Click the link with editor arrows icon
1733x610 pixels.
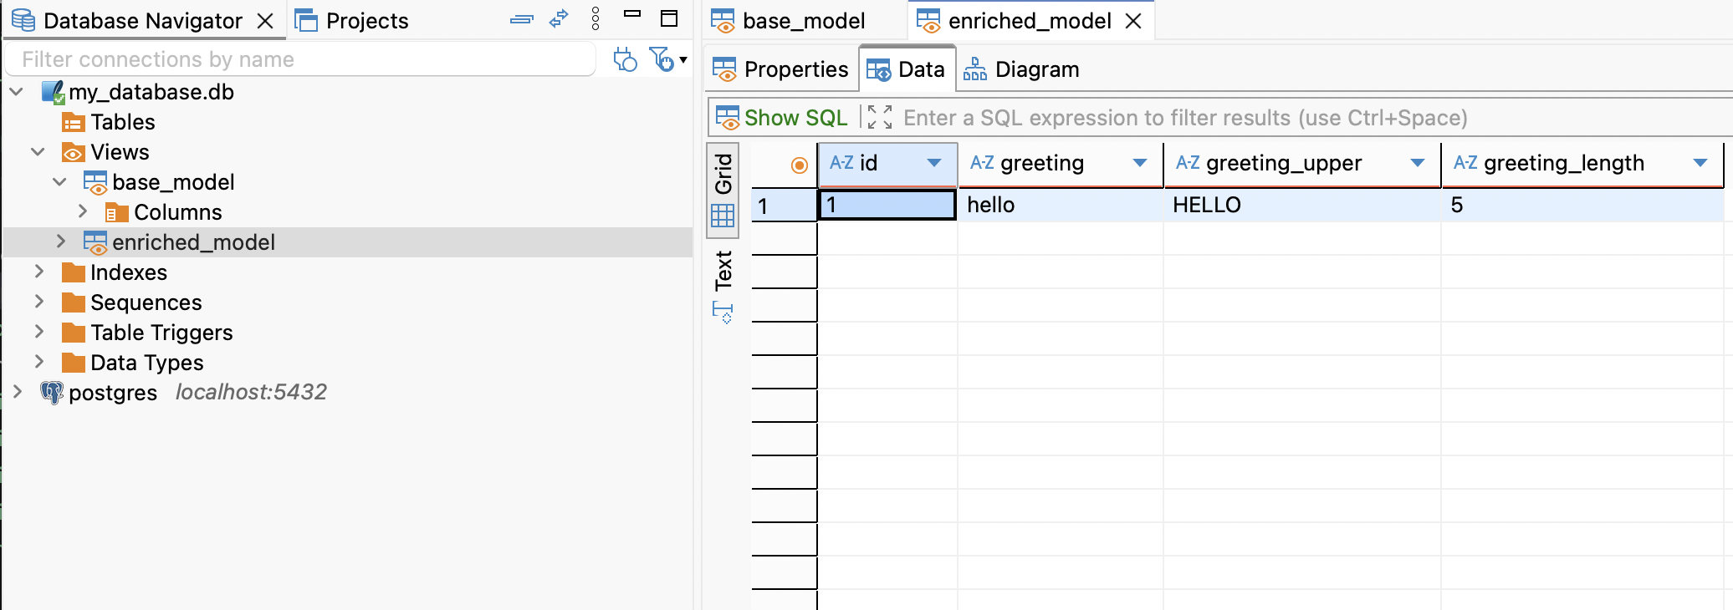coord(559,18)
